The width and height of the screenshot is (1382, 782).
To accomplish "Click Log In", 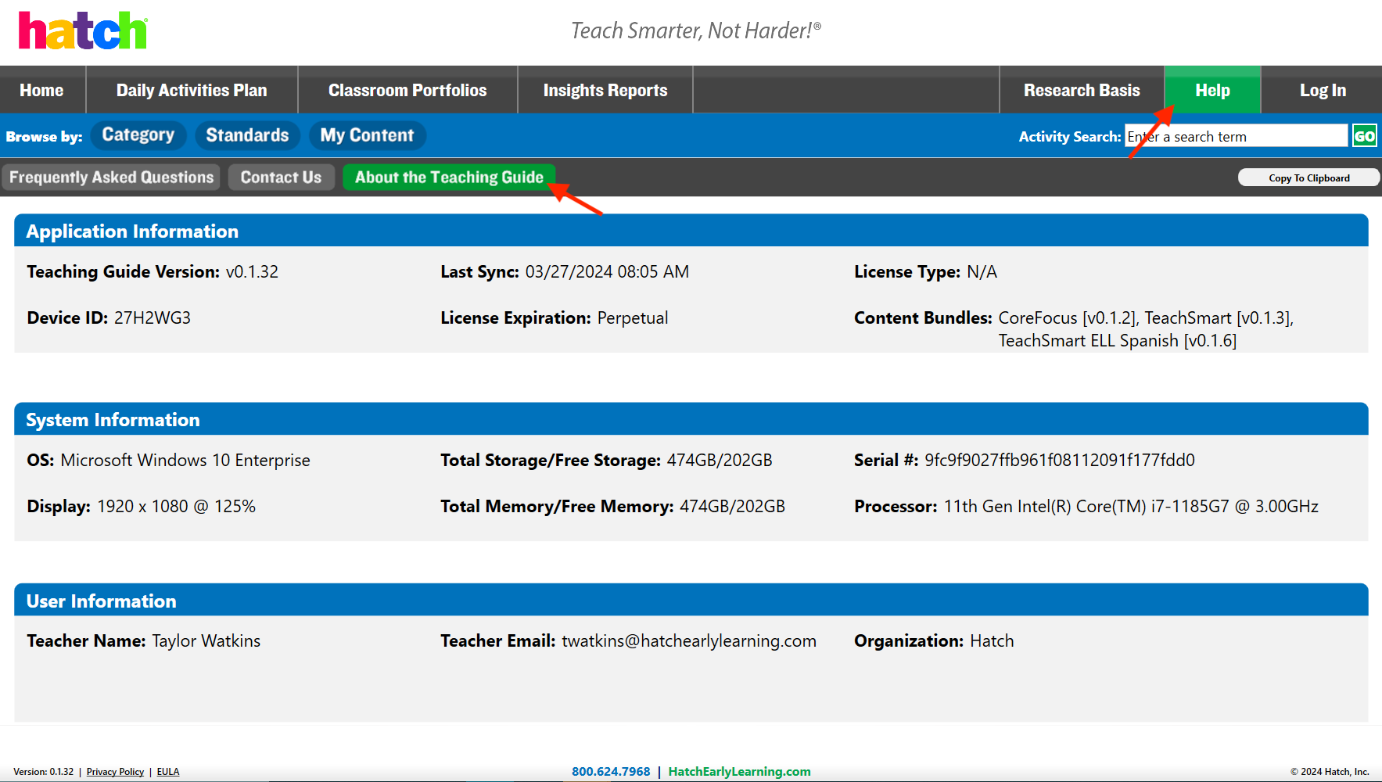I will click(x=1323, y=90).
